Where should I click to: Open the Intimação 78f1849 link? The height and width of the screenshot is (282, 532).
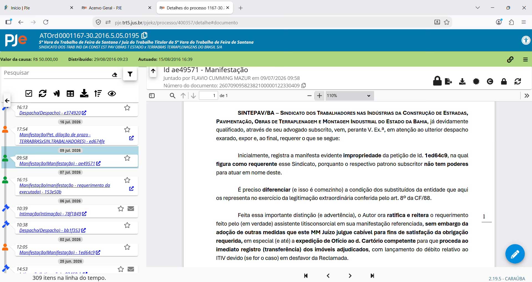[50, 214]
